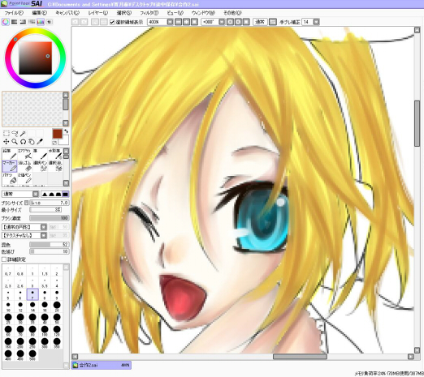Choose the Pencil (鉛筆) brush tool
The width and height of the screenshot is (424, 377).
coord(10,154)
